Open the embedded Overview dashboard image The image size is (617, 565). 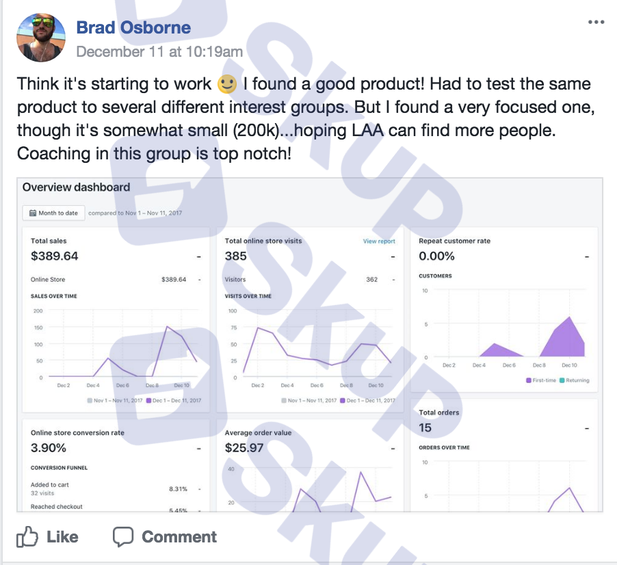(310, 345)
